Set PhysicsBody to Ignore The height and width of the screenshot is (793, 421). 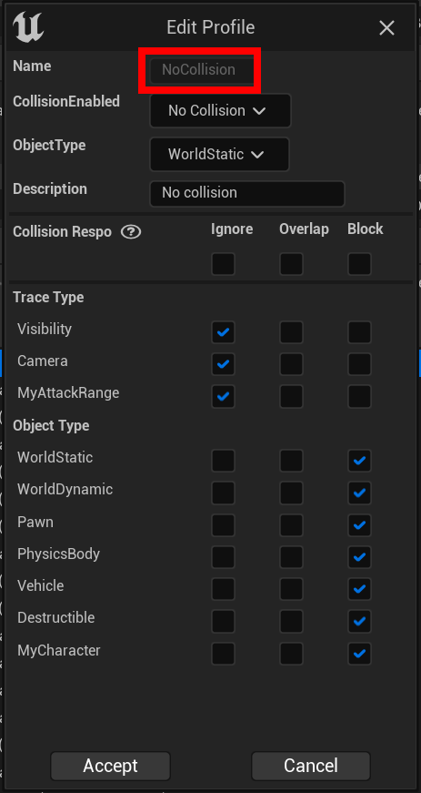click(223, 557)
